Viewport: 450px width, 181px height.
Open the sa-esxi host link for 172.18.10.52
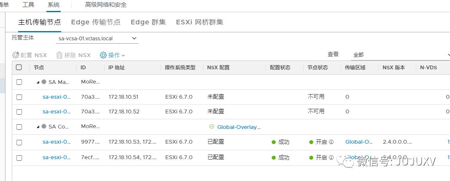pyautogui.click(x=57, y=112)
